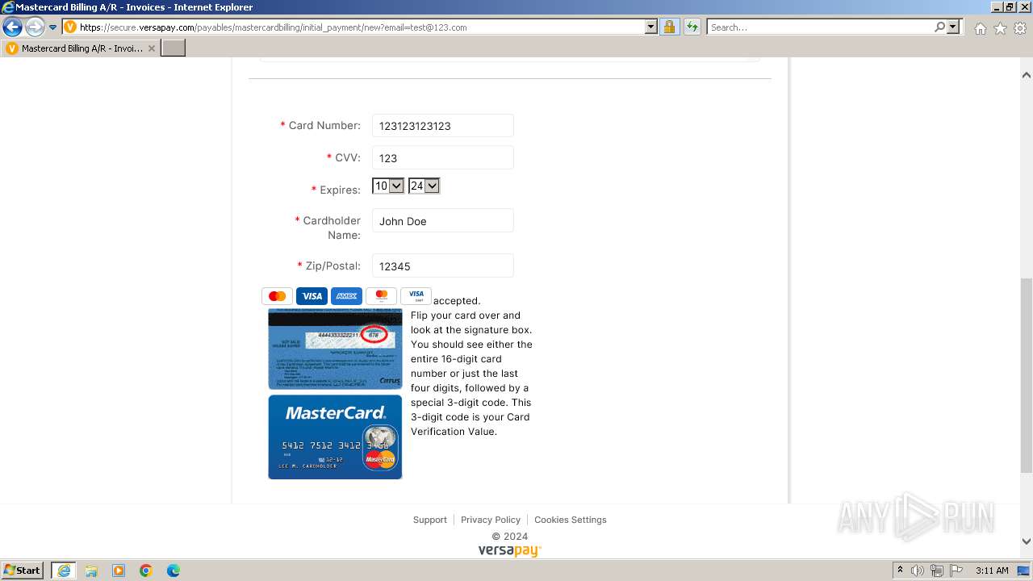
Task: Click the browser Back arrow button
Action: point(12,27)
